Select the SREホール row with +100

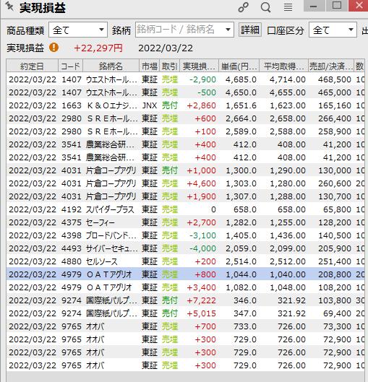pos(185,131)
